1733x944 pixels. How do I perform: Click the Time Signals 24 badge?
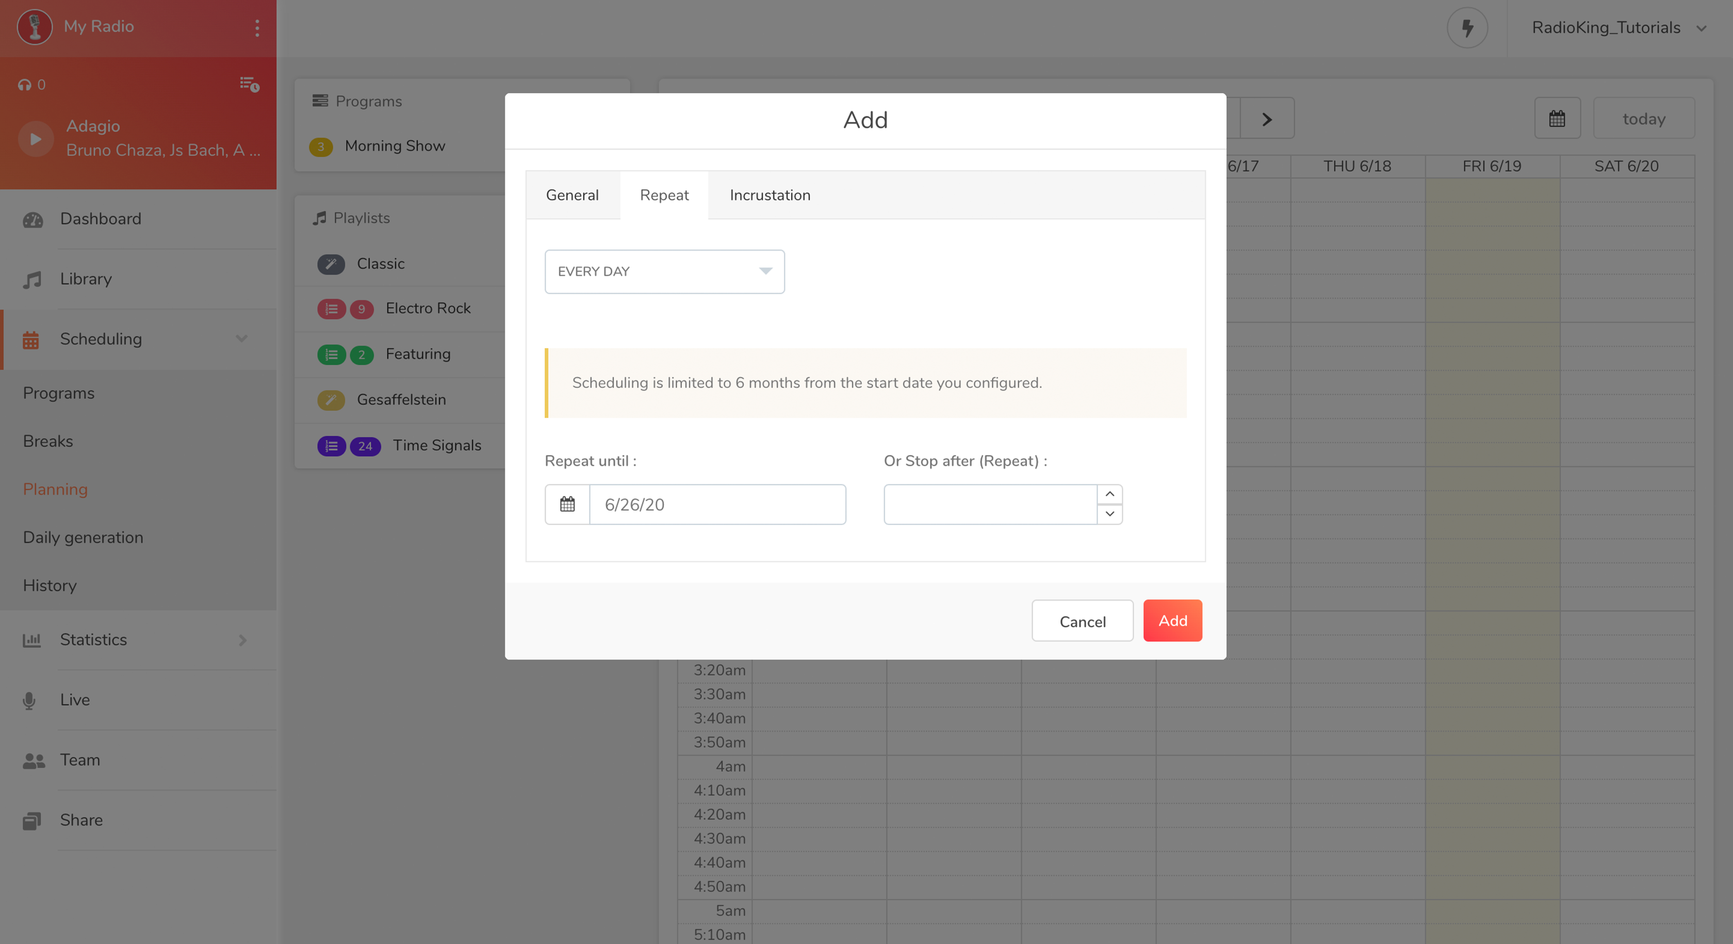click(365, 446)
